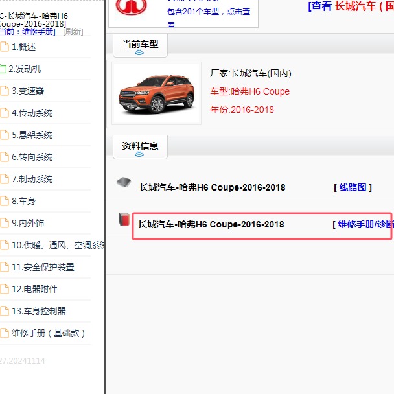
Task: Open 10.供暖、通风、空调系统 chapter
Action: click(x=58, y=245)
